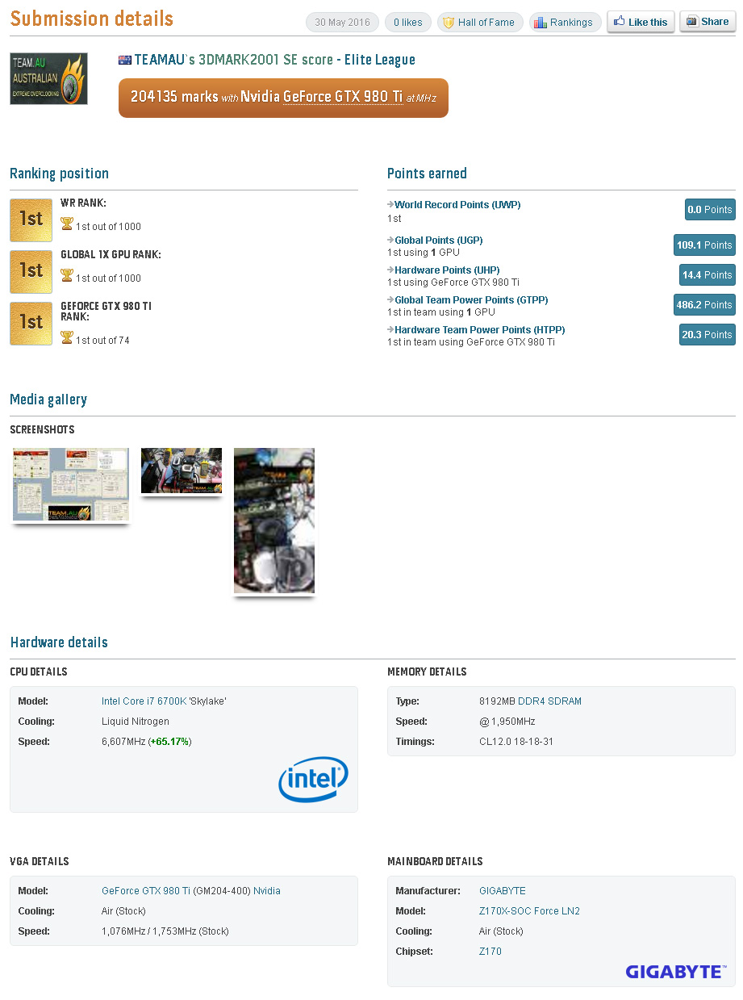This screenshot has height=1000, width=743.
Task: Click the Elite League link
Action: click(x=380, y=60)
